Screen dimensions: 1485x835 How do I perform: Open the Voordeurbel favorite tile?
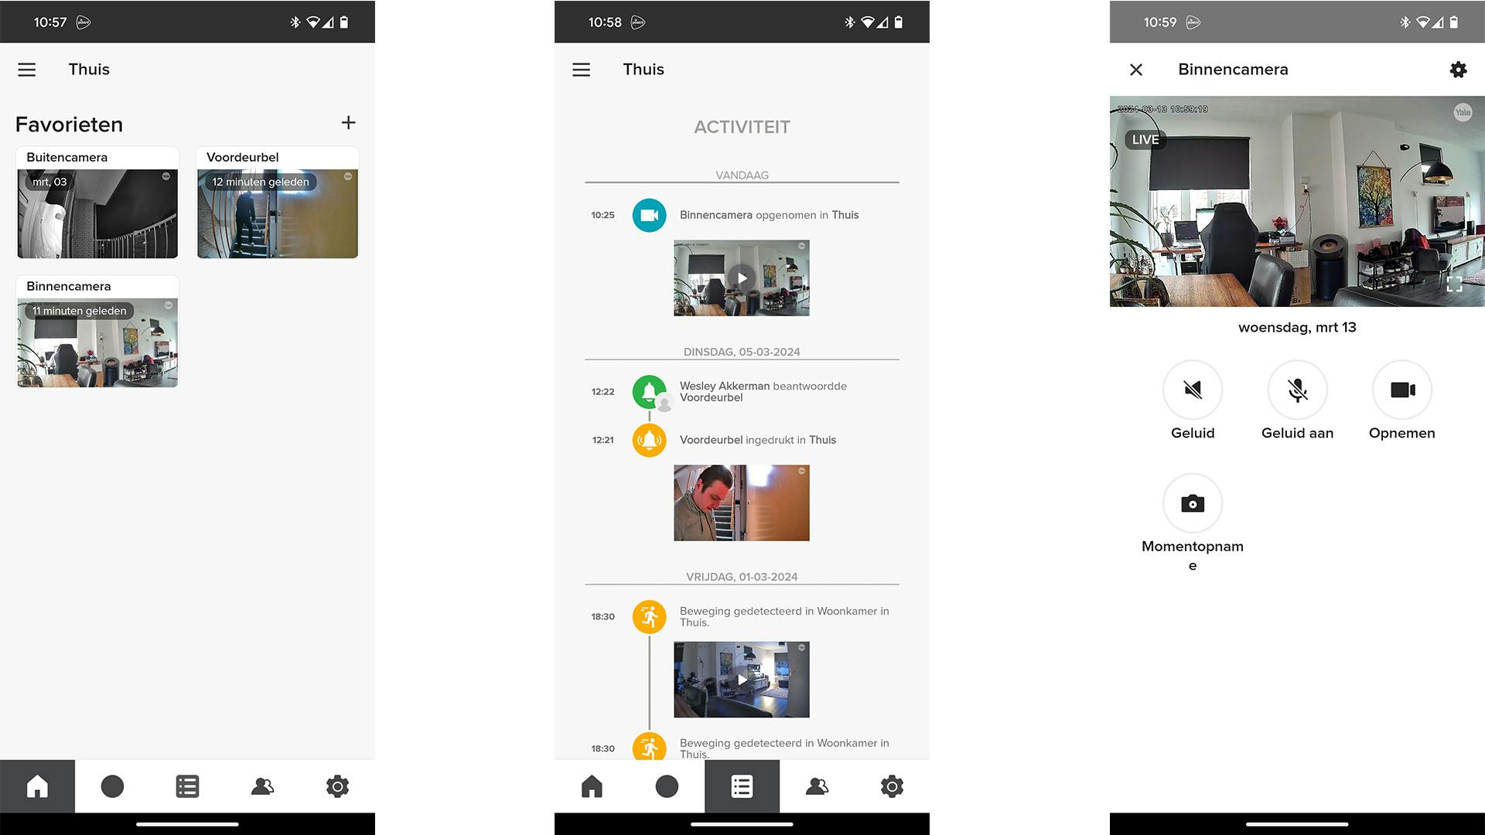pyautogui.click(x=277, y=213)
